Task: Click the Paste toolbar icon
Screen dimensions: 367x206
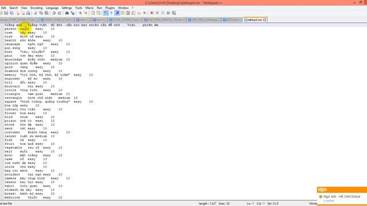Action: click(46, 13)
